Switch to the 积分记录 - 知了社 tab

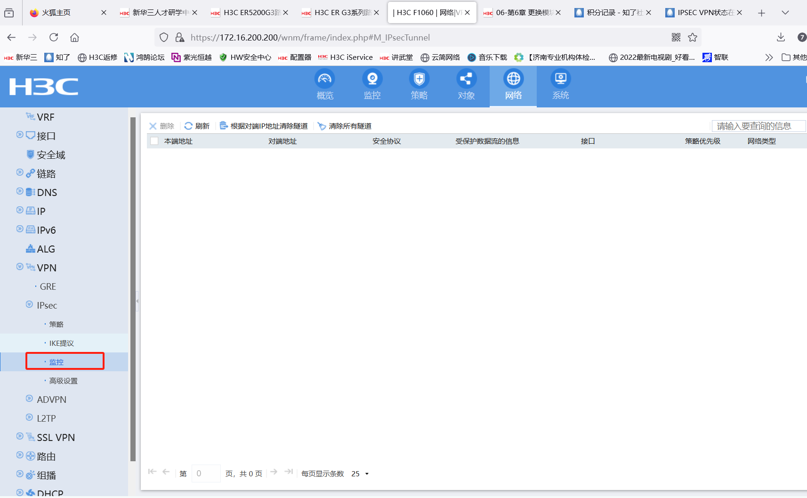click(613, 13)
